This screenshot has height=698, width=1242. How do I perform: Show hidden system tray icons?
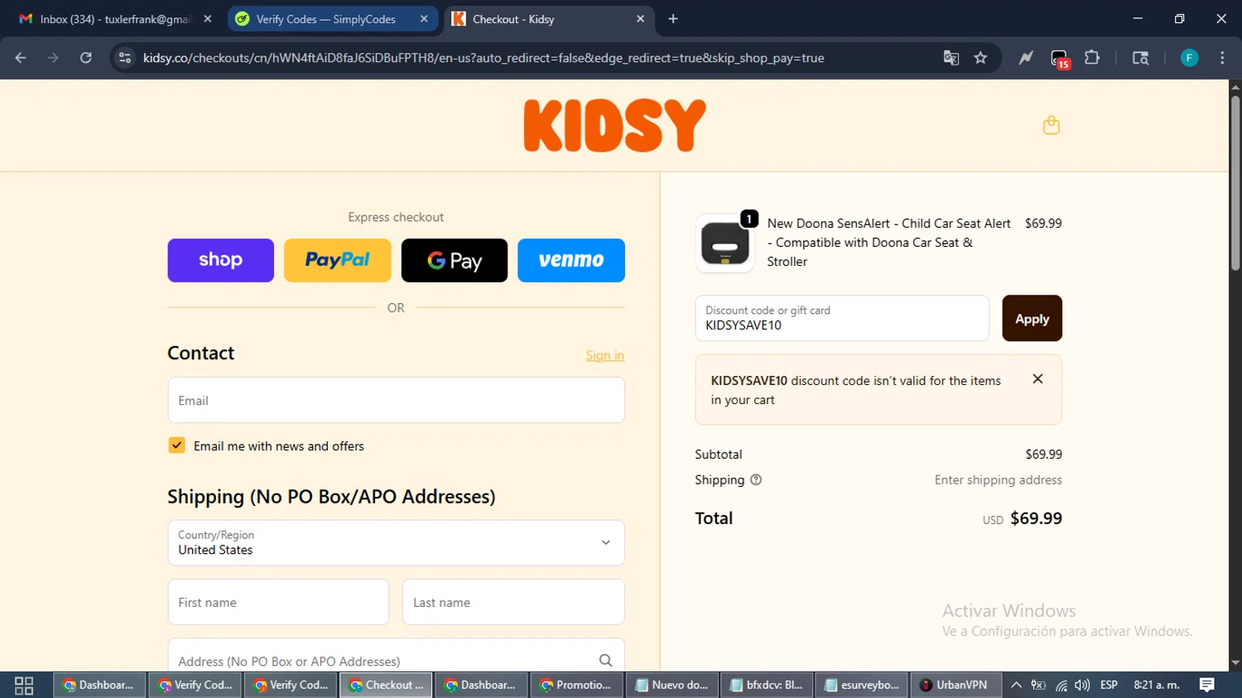coord(1016,685)
